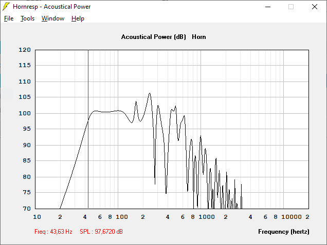Open the Window menu
327x245 pixels.
(53, 18)
